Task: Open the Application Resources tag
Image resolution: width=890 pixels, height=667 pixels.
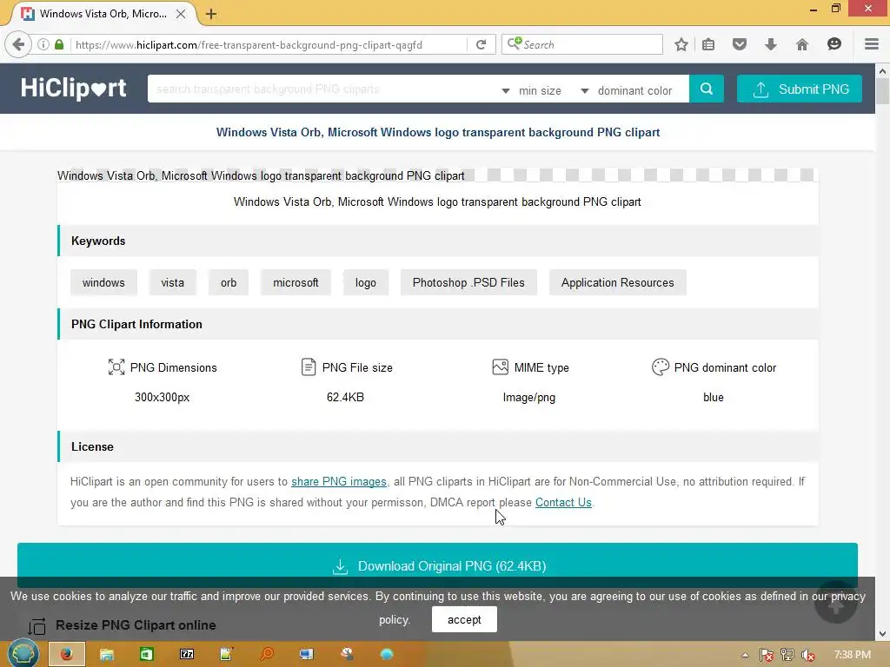Action: 618,282
